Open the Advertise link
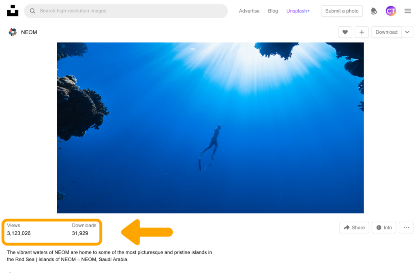This screenshot has width=415, height=273. [249, 11]
